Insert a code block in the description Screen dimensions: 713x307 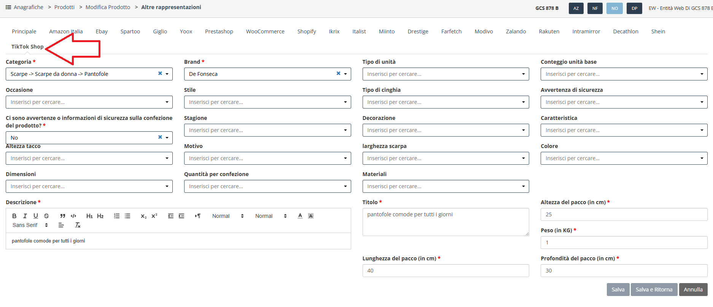pyautogui.click(x=73, y=216)
